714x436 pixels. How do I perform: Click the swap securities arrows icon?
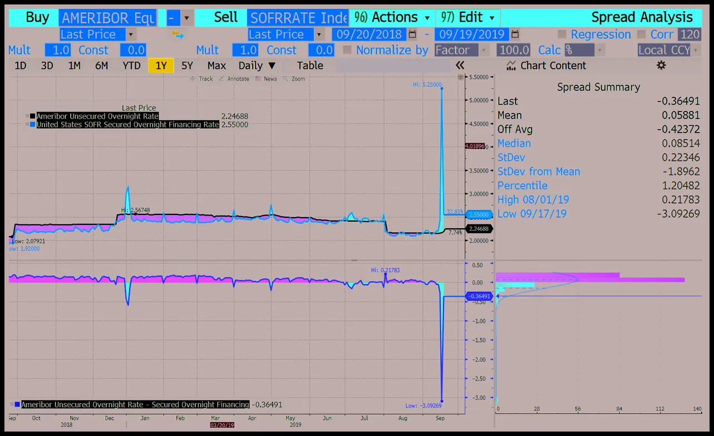pos(178,35)
